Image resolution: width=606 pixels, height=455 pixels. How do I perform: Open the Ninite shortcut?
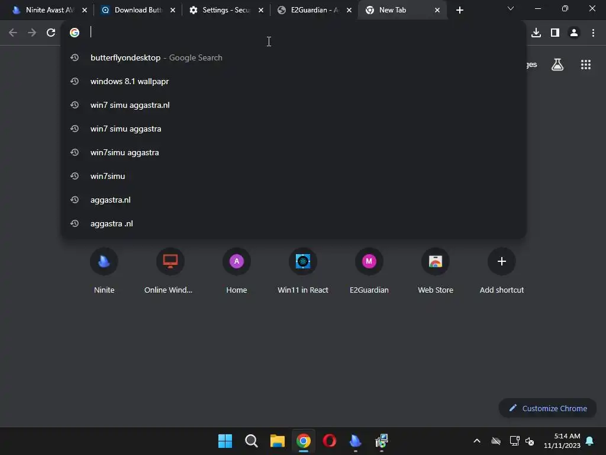(x=104, y=270)
